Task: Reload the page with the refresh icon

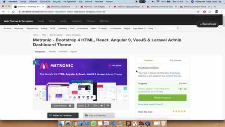Action: pos(13,12)
